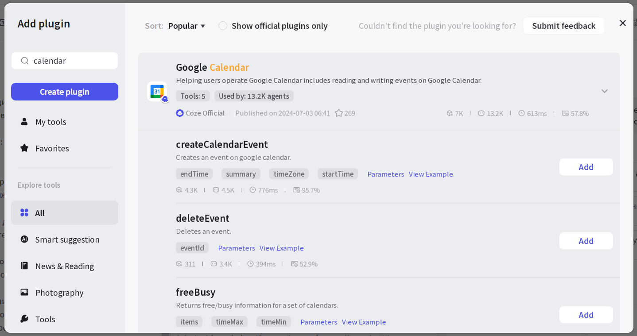Image resolution: width=637 pixels, height=336 pixels.
Task: Open Parameters for deleteEvent
Action: (x=237, y=248)
